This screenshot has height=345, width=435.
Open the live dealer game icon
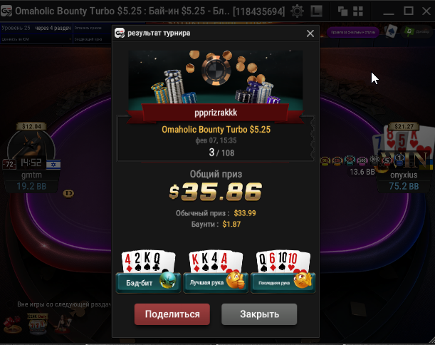tap(63, 324)
